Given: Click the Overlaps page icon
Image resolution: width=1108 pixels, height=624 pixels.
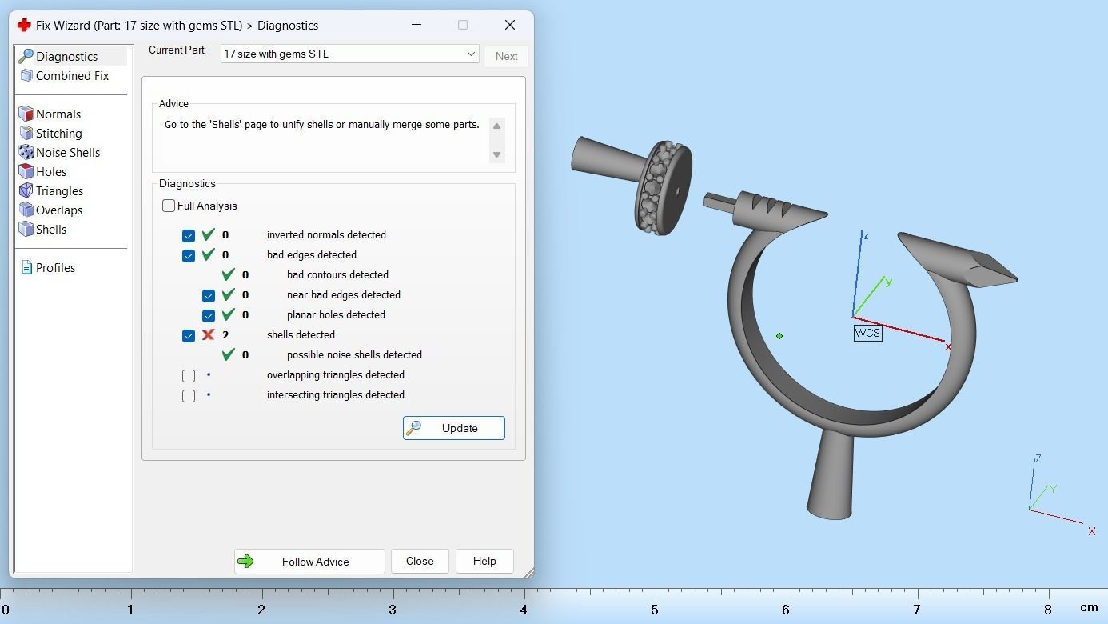Looking at the screenshot, I should pyautogui.click(x=26, y=210).
